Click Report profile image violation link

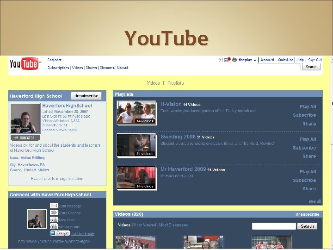[x=57, y=179]
